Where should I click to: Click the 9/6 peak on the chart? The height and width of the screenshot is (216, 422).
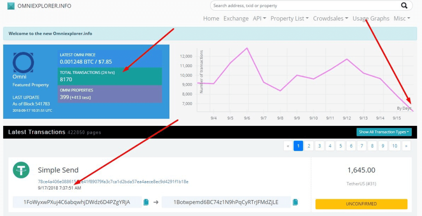(x=247, y=48)
